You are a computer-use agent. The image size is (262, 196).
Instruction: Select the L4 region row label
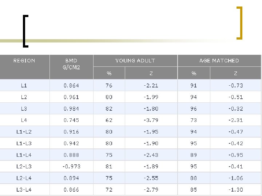[x=24, y=120]
